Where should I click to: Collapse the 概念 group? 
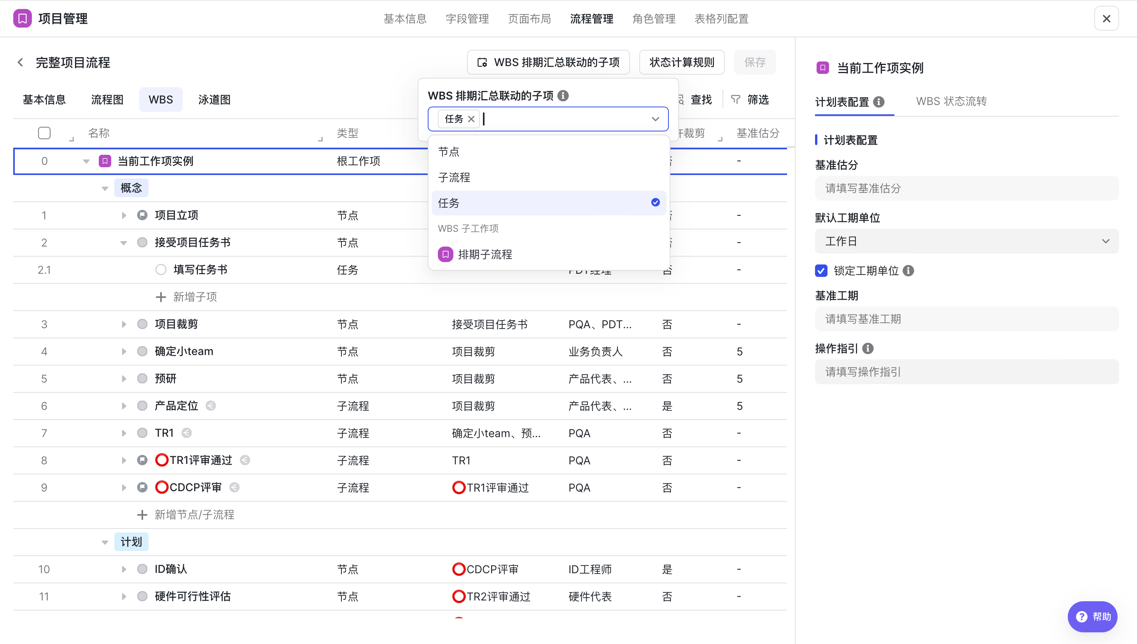105,189
